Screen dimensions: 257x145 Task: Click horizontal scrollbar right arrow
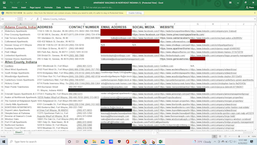252,133
